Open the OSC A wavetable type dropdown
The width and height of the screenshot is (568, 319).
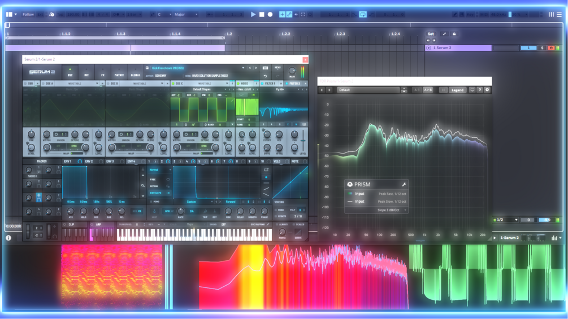point(77,84)
